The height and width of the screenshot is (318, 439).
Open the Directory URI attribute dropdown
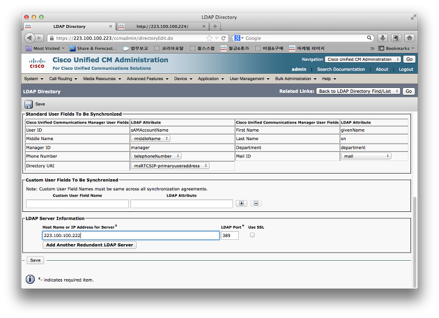click(x=170, y=166)
